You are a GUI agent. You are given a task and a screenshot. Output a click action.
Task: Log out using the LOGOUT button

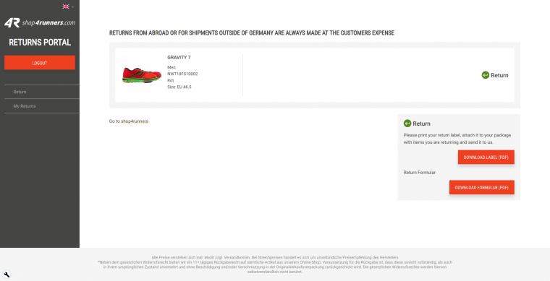(40, 63)
